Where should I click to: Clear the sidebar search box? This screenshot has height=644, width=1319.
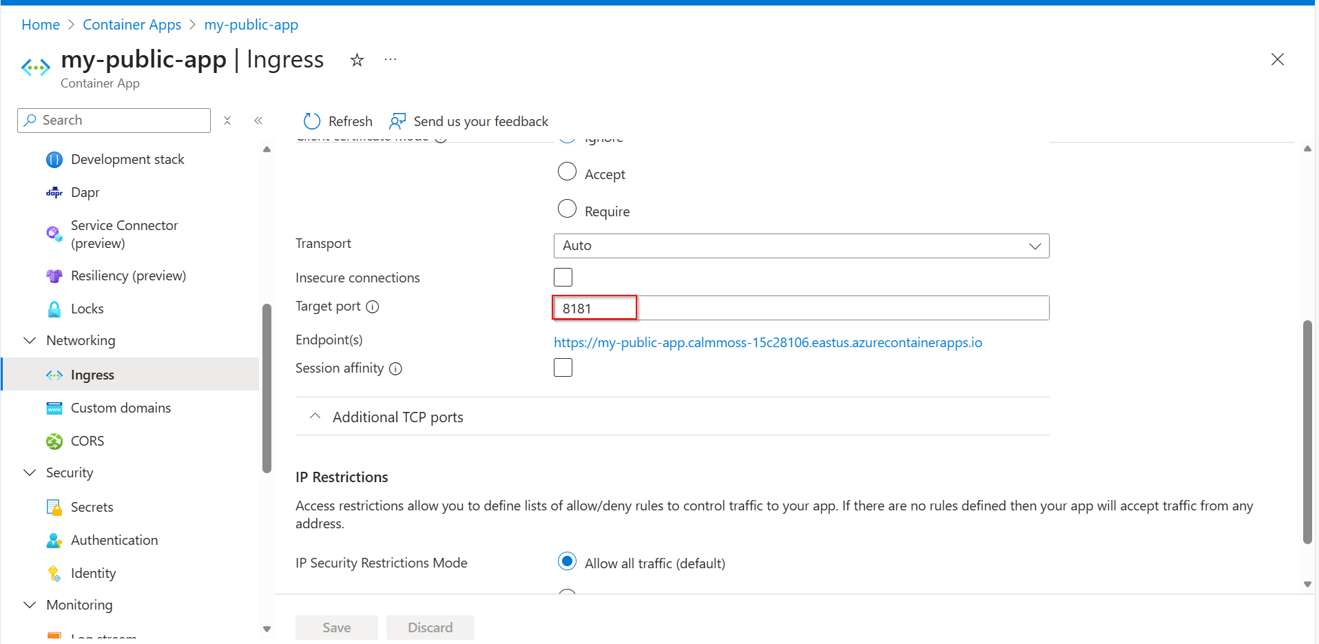pos(227,121)
